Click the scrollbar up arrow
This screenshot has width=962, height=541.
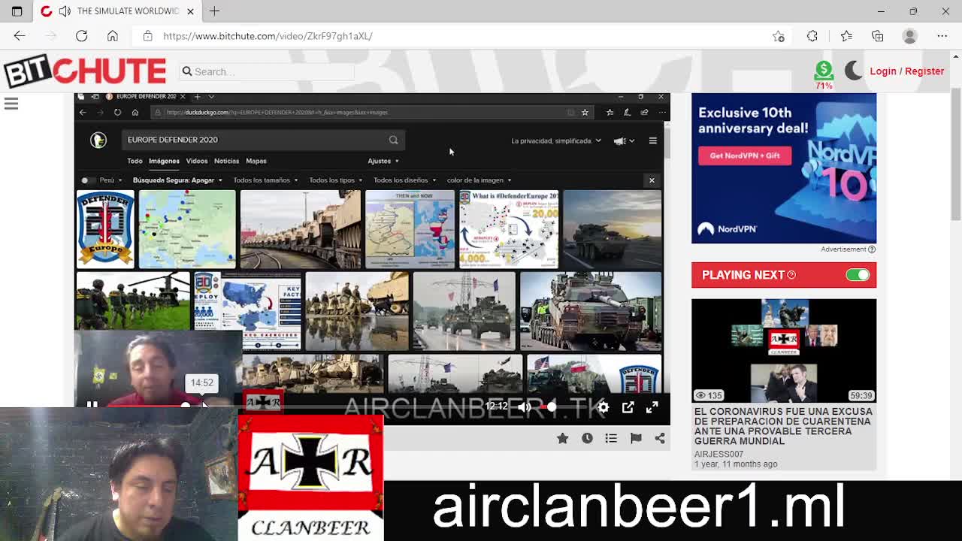pyautogui.click(x=956, y=56)
